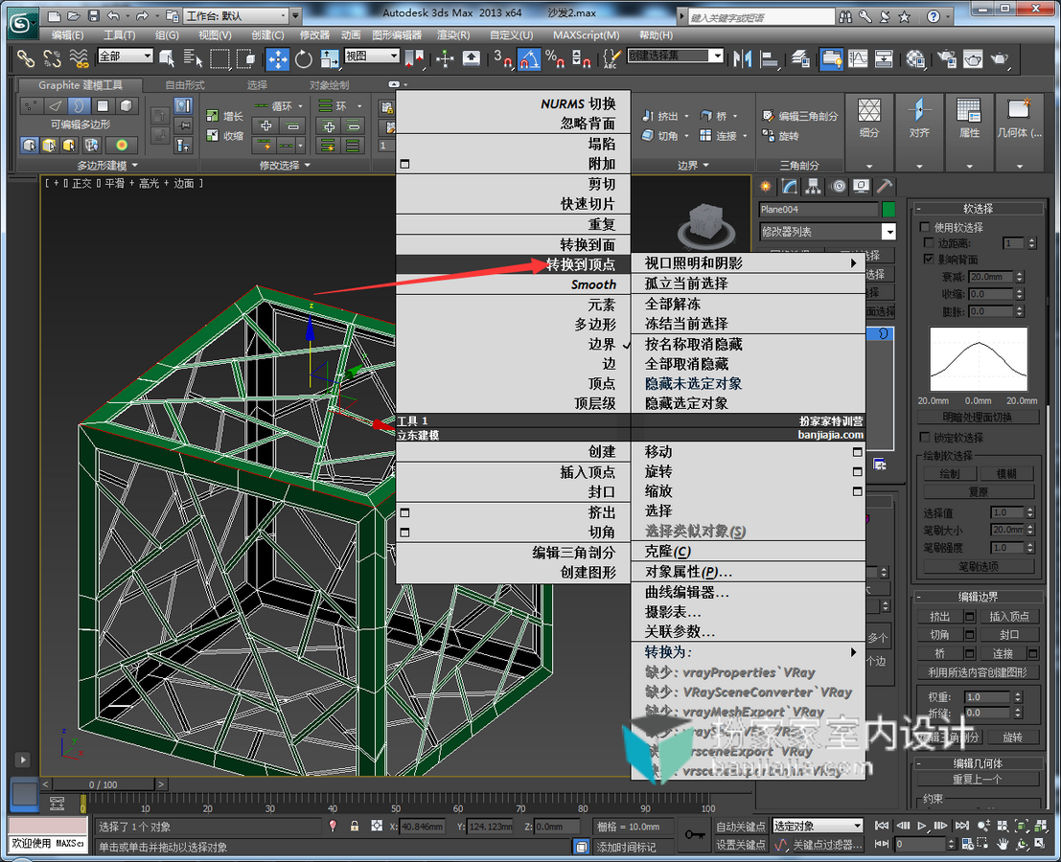Open the Material Editor icon
This screenshot has width=1061, height=862.
coord(915,58)
